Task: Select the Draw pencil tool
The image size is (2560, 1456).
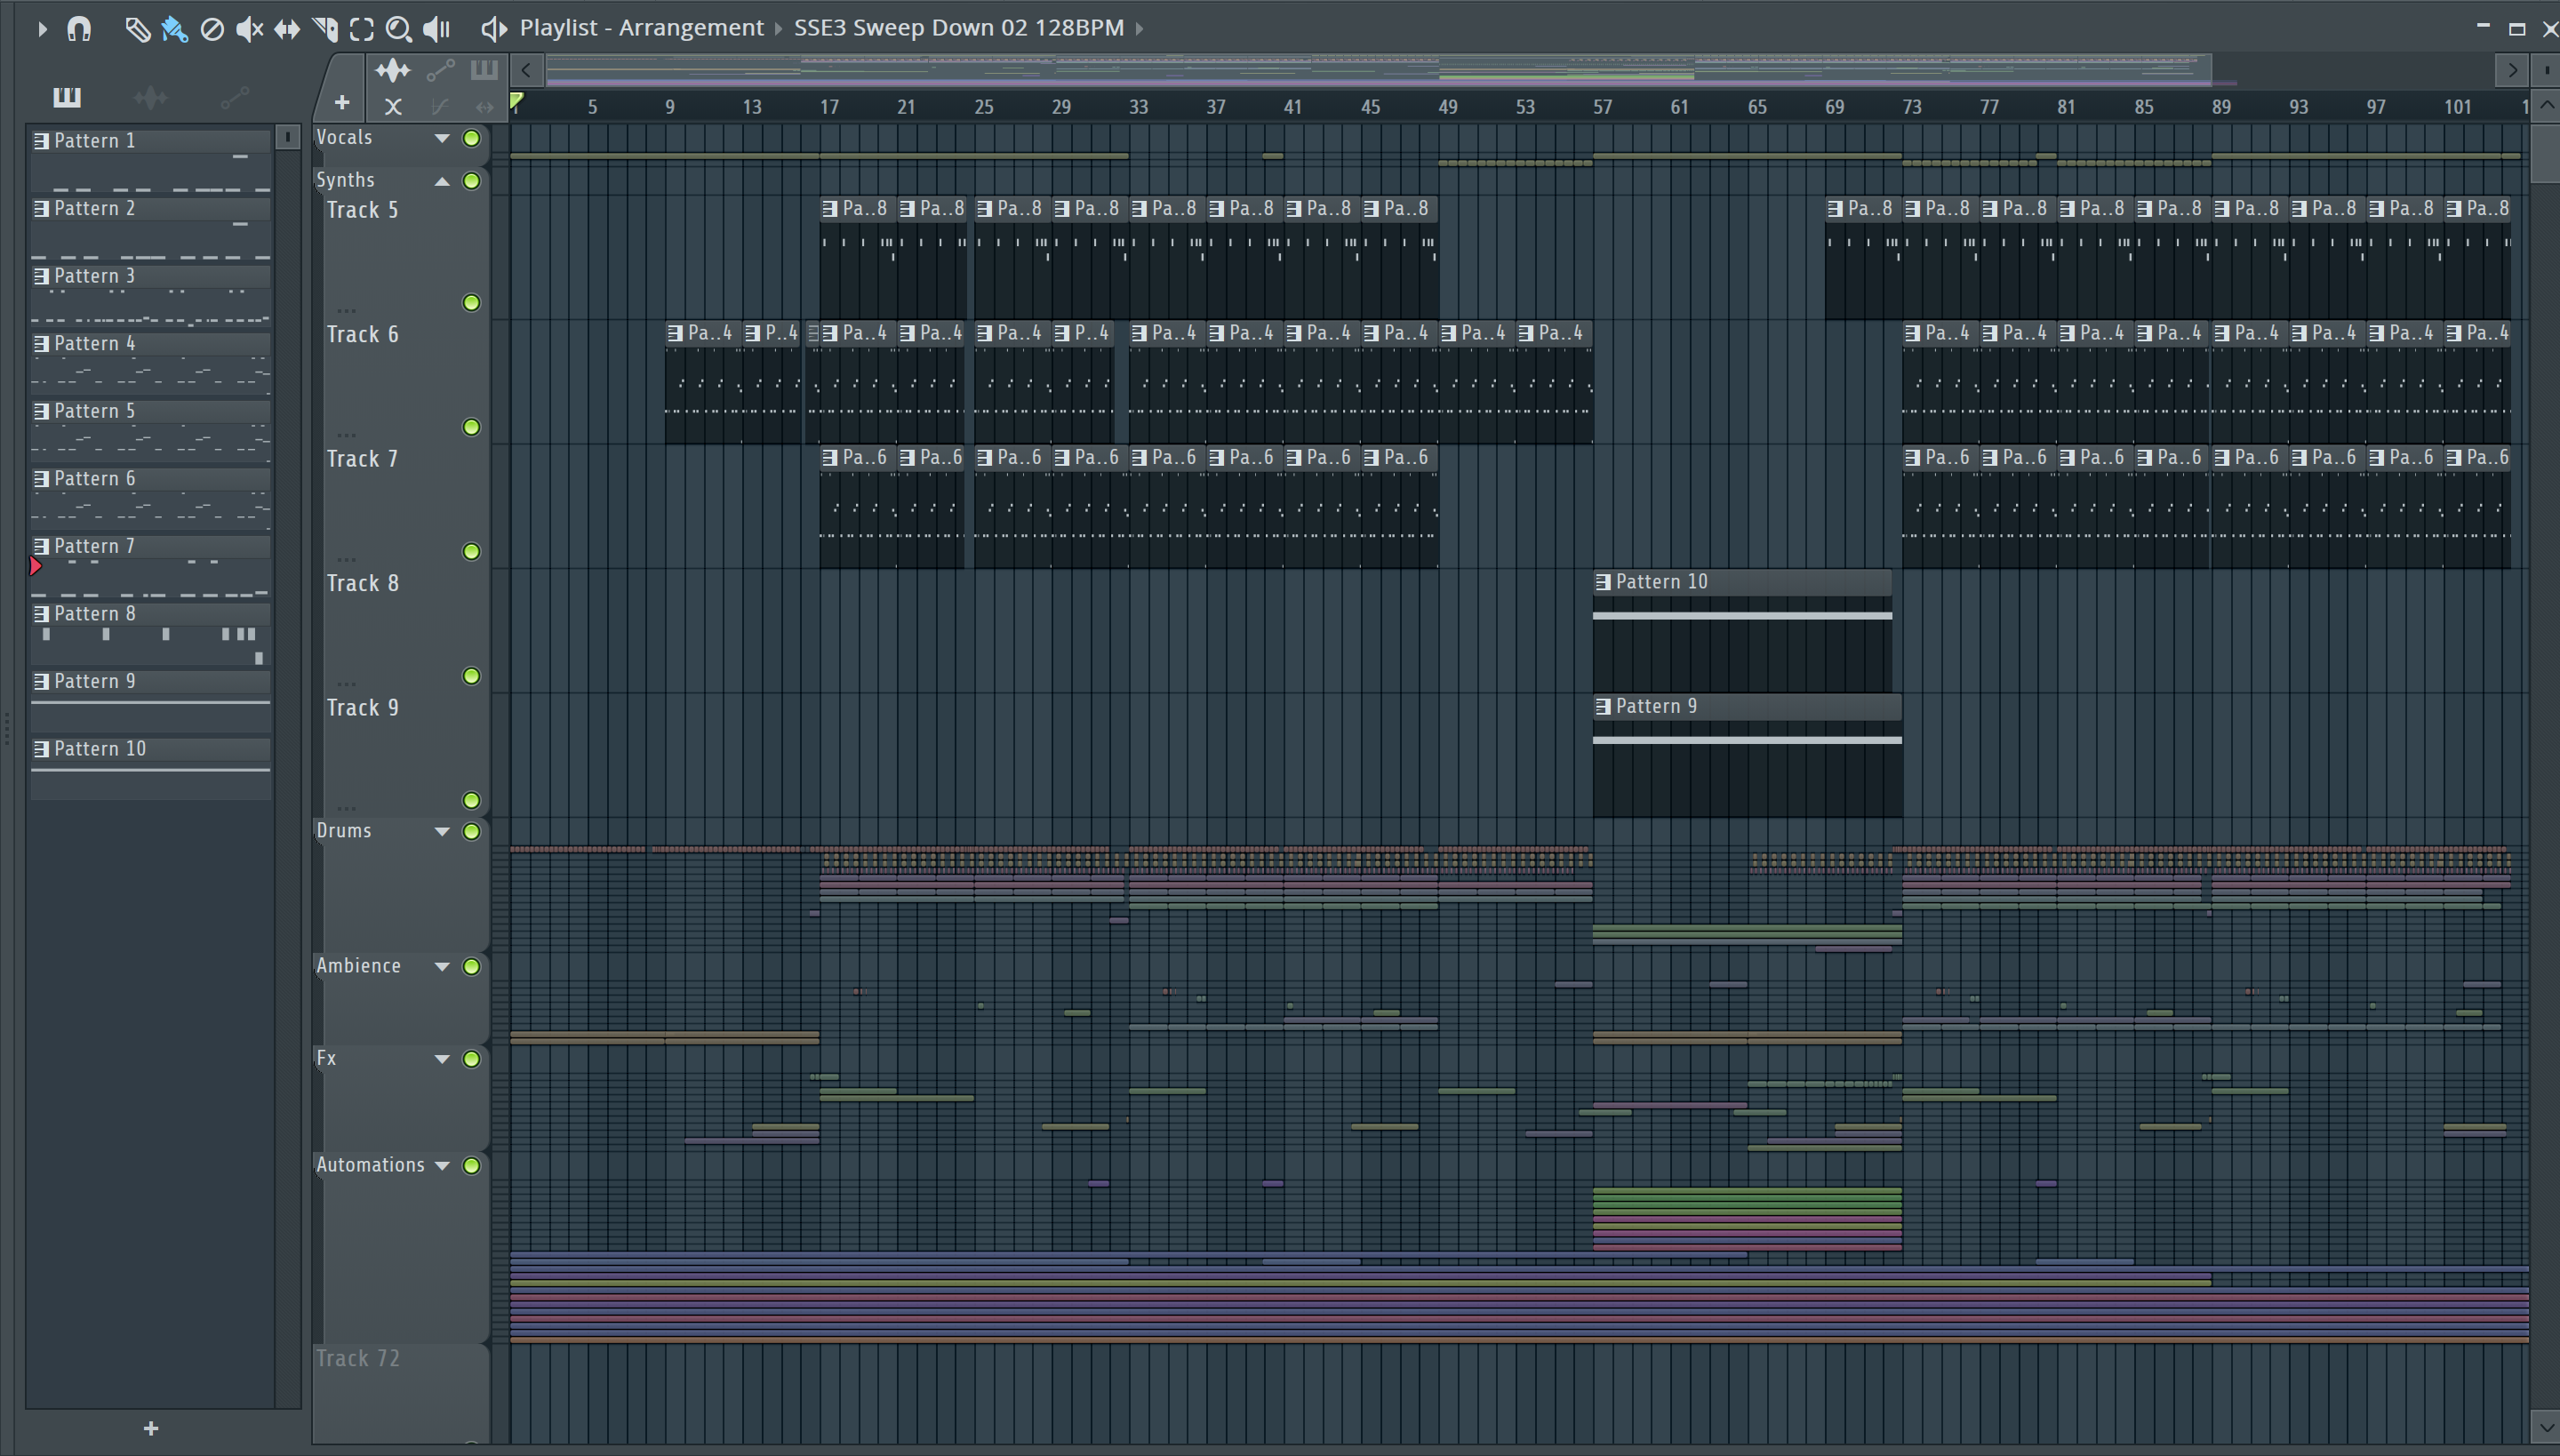Action: click(137, 29)
